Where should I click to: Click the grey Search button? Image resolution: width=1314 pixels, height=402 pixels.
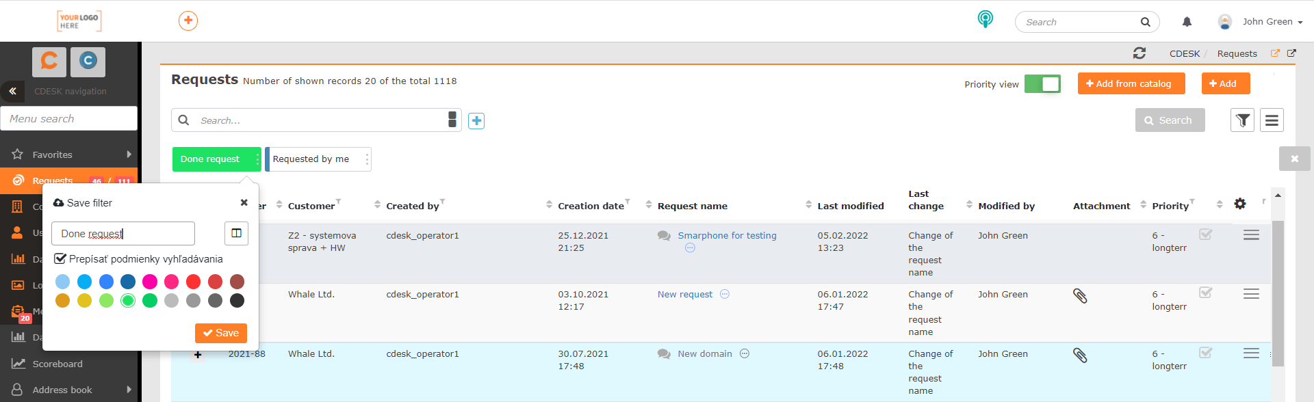click(1170, 120)
